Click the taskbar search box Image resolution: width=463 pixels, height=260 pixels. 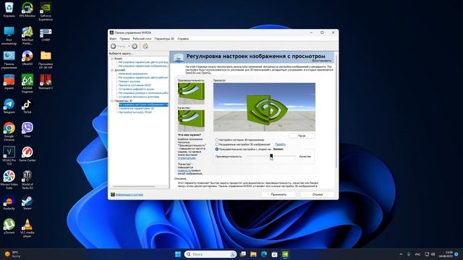point(211,254)
